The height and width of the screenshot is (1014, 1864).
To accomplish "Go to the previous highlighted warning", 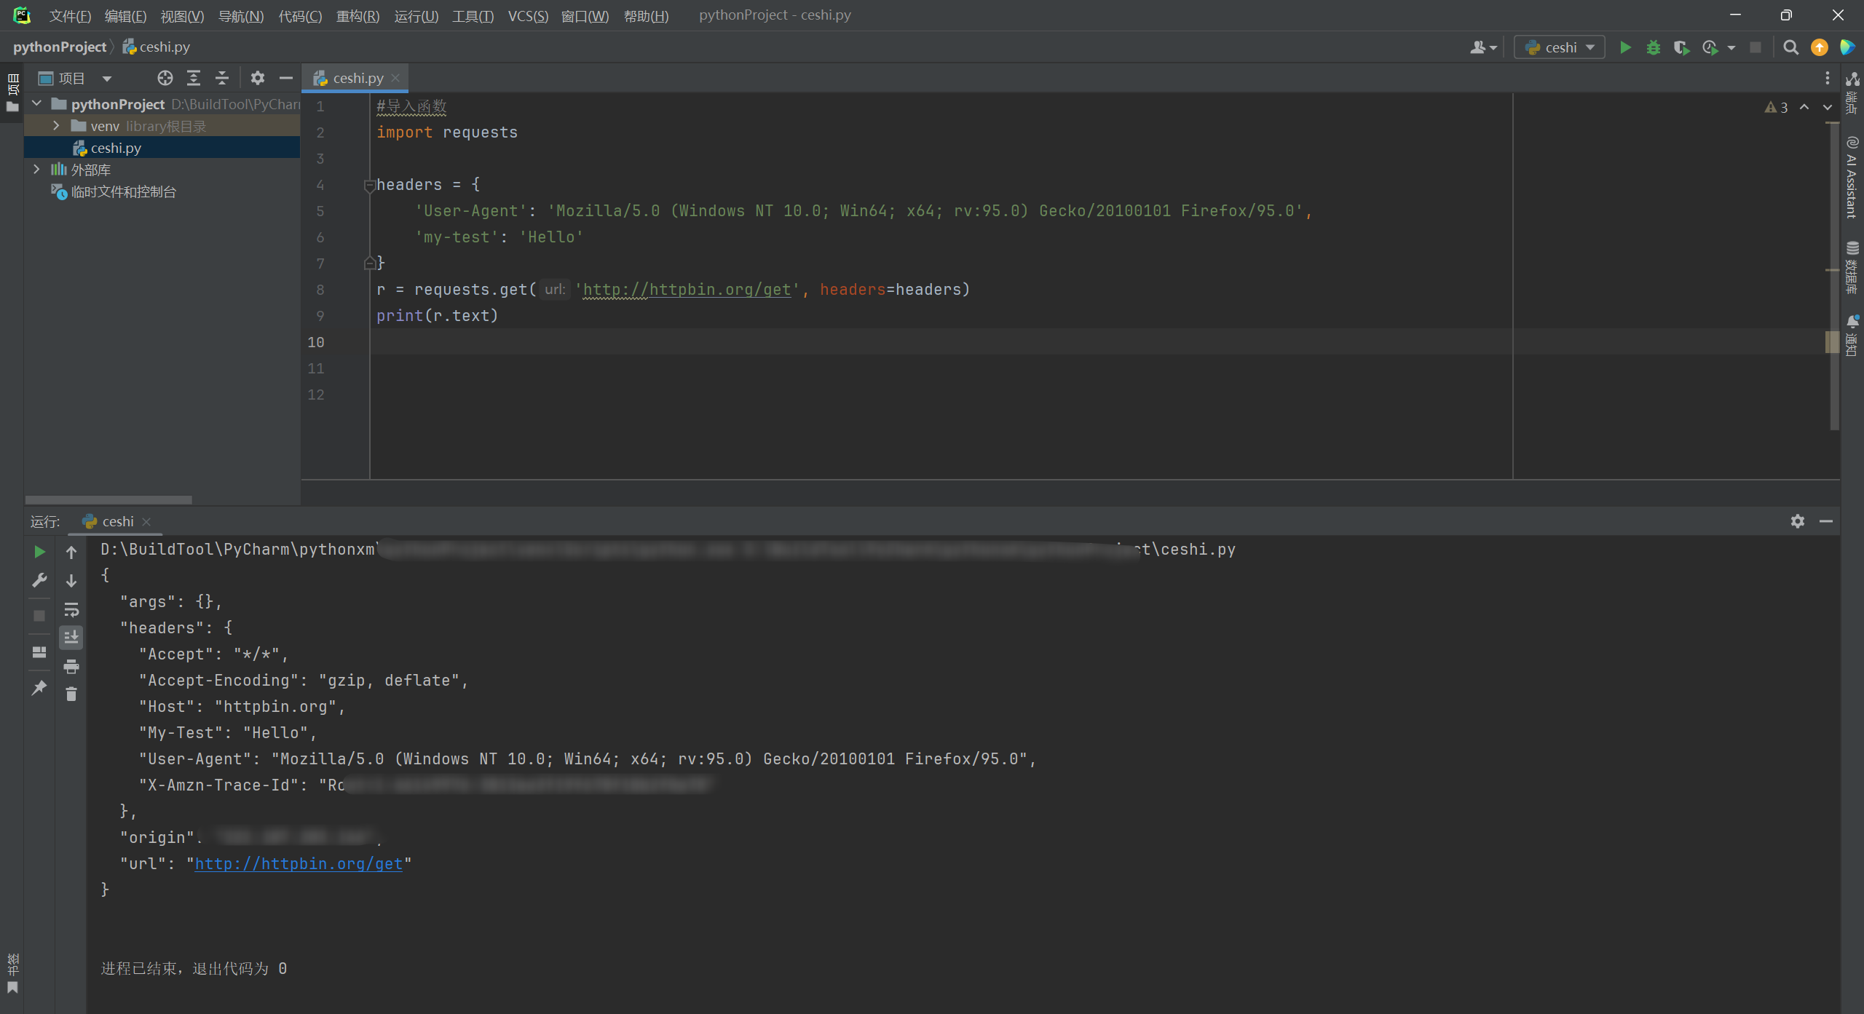I will (x=1804, y=107).
